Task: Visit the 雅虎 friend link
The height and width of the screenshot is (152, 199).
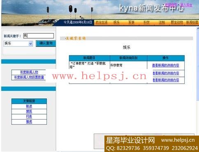Action: (x=29, y=122)
